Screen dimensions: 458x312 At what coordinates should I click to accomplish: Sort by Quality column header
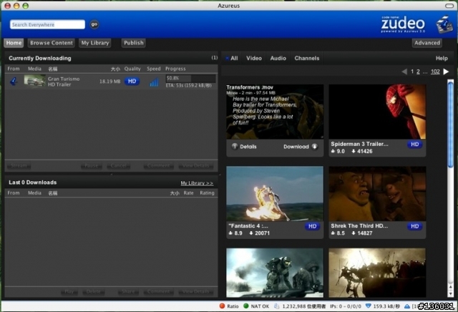point(132,69)
